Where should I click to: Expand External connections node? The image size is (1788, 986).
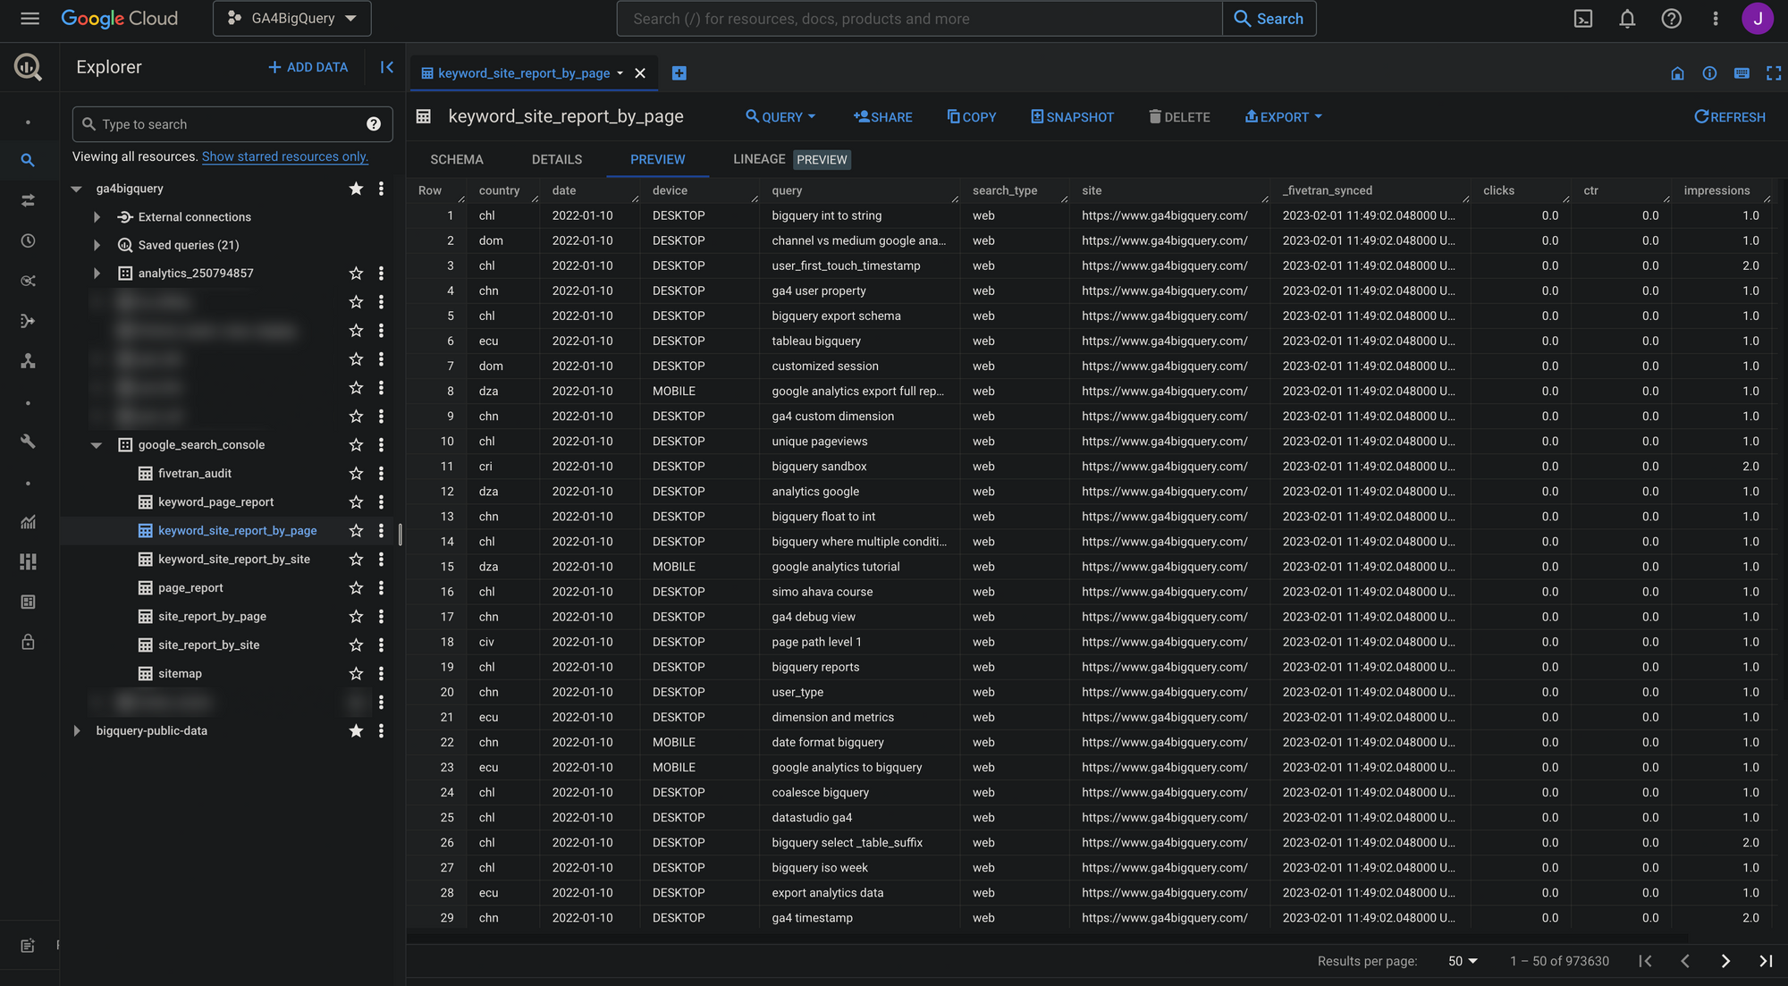click(97, 217)
